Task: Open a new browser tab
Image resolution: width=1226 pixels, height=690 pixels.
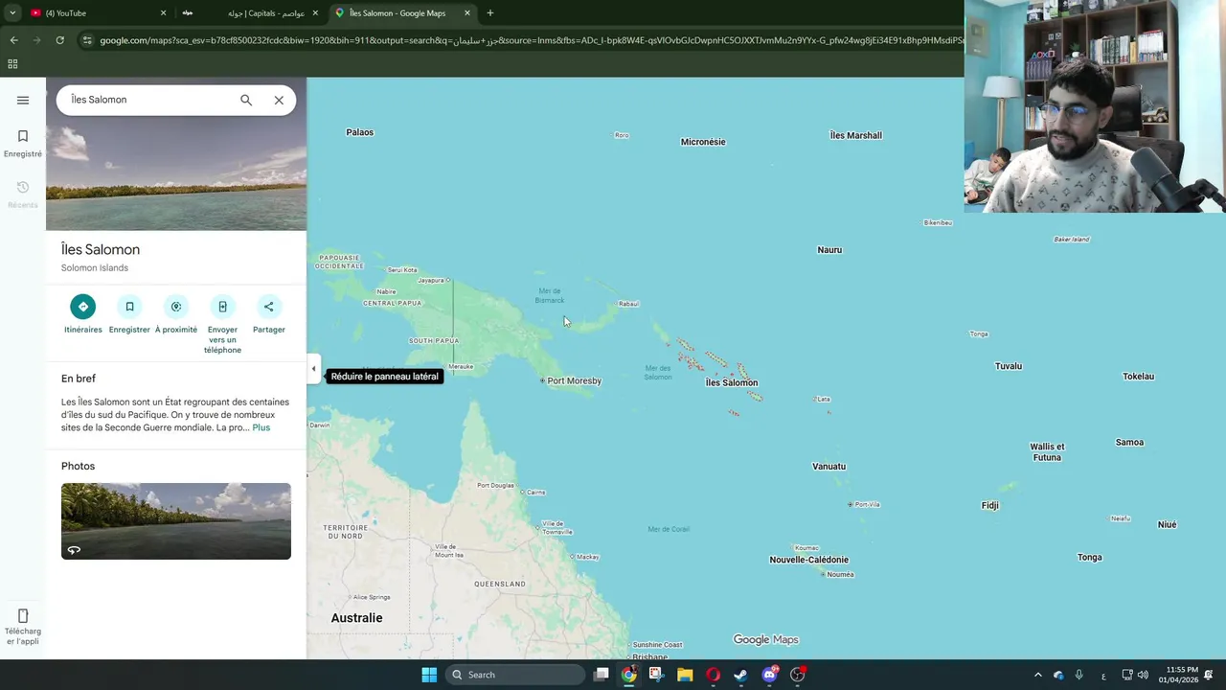Action: [x=490, y=13]
